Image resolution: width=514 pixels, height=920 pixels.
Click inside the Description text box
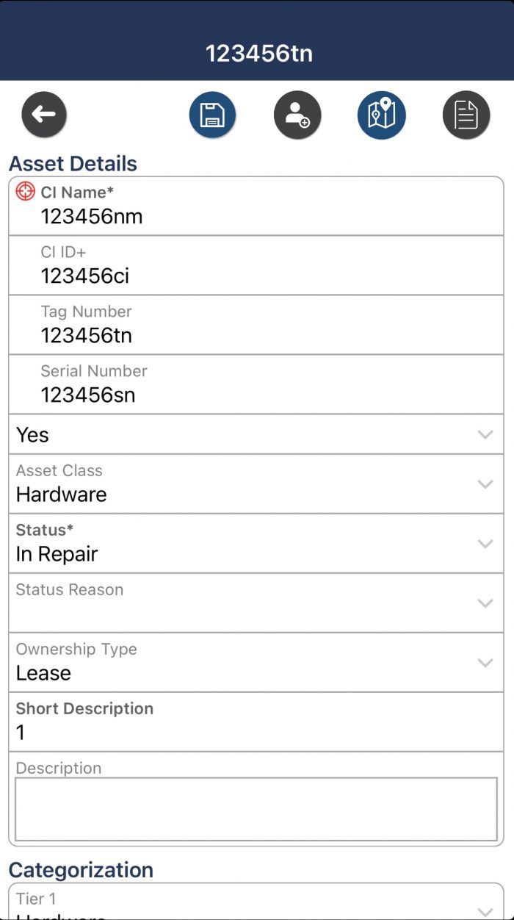[x=256, y=808]
